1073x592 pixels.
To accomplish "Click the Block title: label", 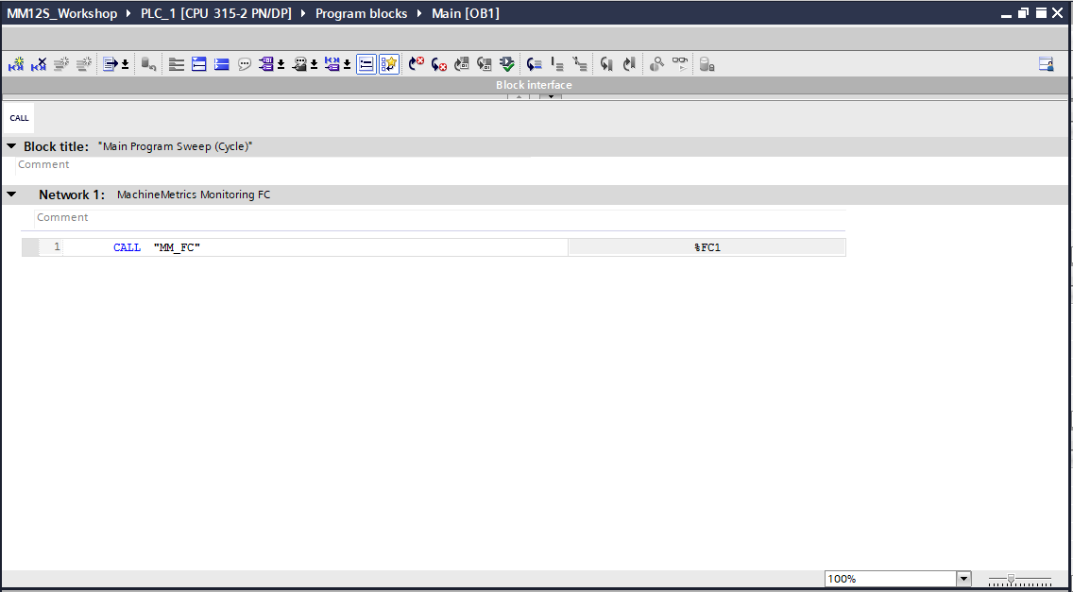I will pos(56,146).
